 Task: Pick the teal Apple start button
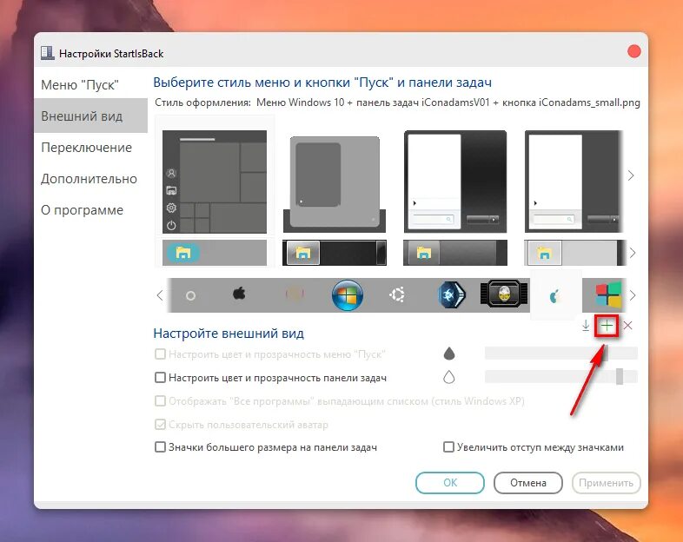[x=554, y=296]
